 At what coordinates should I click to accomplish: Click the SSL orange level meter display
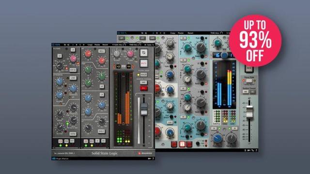click(123, 98)
